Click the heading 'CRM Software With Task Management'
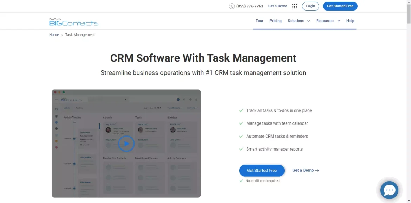The height and width of the screenshot is (203, 411). click(x=203, y=58)
